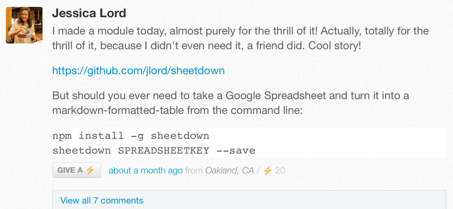Click the lightning bolt inside the GIVE A button

pos(90,170)
